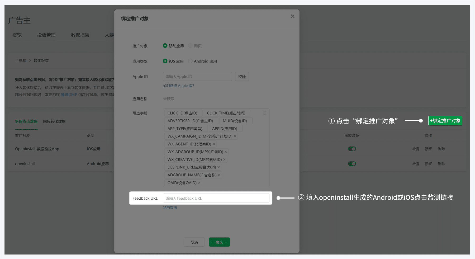
Task: Remove the OAID field tag
Action: point(199,183)
